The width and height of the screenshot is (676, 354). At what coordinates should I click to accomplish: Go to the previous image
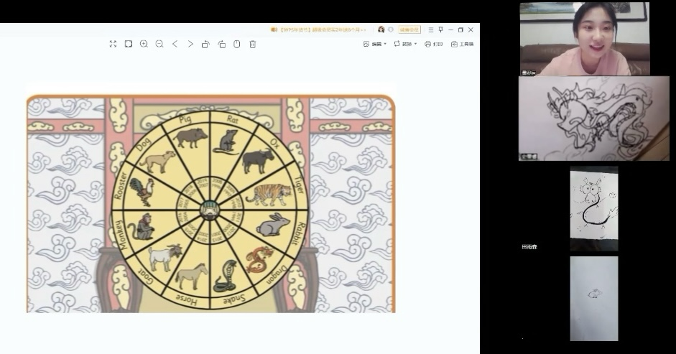point(175,44)
